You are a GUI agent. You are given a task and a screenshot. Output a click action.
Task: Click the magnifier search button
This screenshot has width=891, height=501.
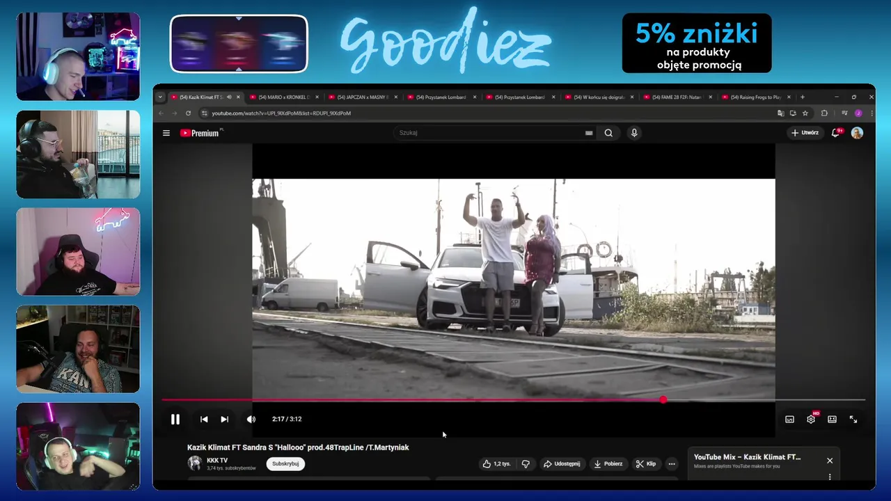click(608, 133)
